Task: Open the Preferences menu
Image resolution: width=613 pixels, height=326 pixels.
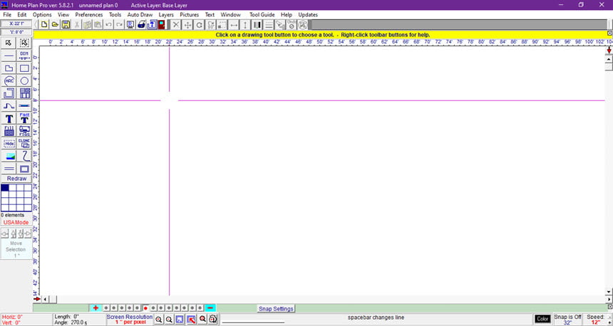Action: pos(89,15)
